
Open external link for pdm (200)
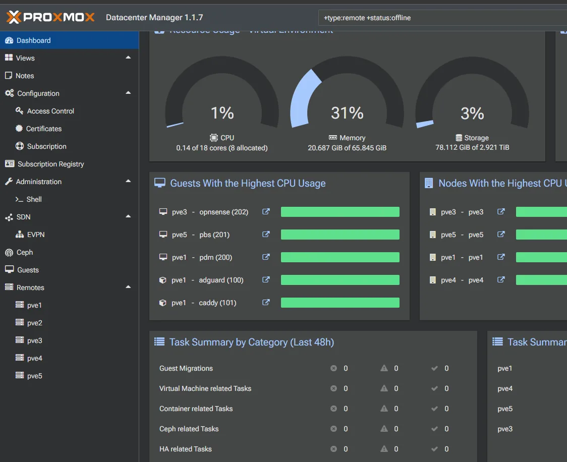click(266, 257)
